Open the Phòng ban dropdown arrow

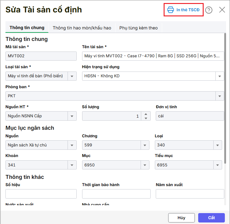(x=220, y=96)
